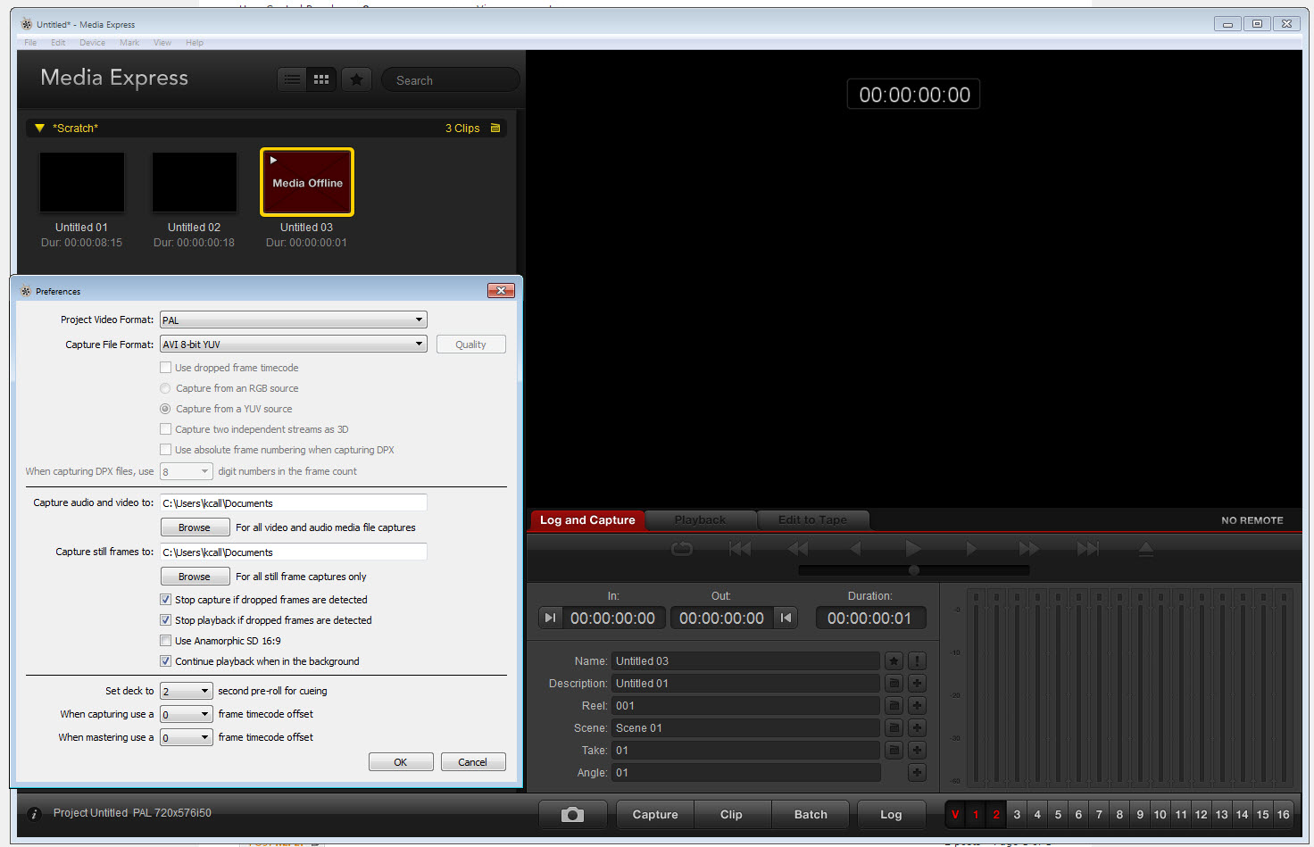Select Capture from a YUV source
1314x847 pixels.
coord(165,409)
